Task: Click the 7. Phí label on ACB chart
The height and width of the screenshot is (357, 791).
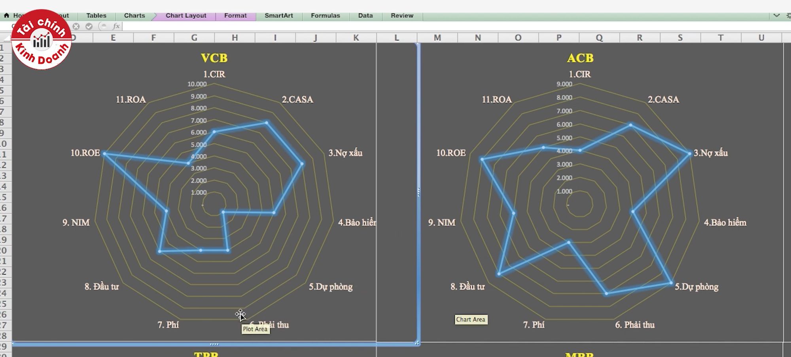Action: click(x=534, y=325)
